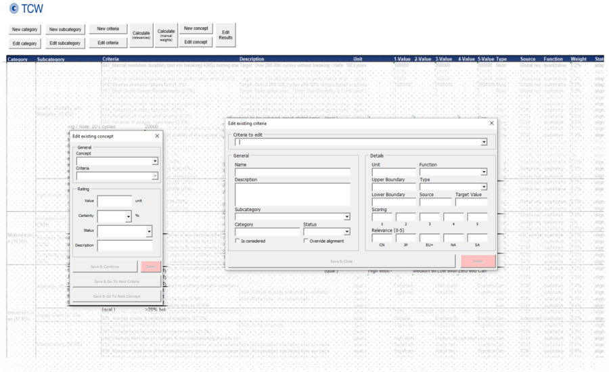609x372 pixels.
Task: Open Edit Results
Action: (x=225, y=35)
